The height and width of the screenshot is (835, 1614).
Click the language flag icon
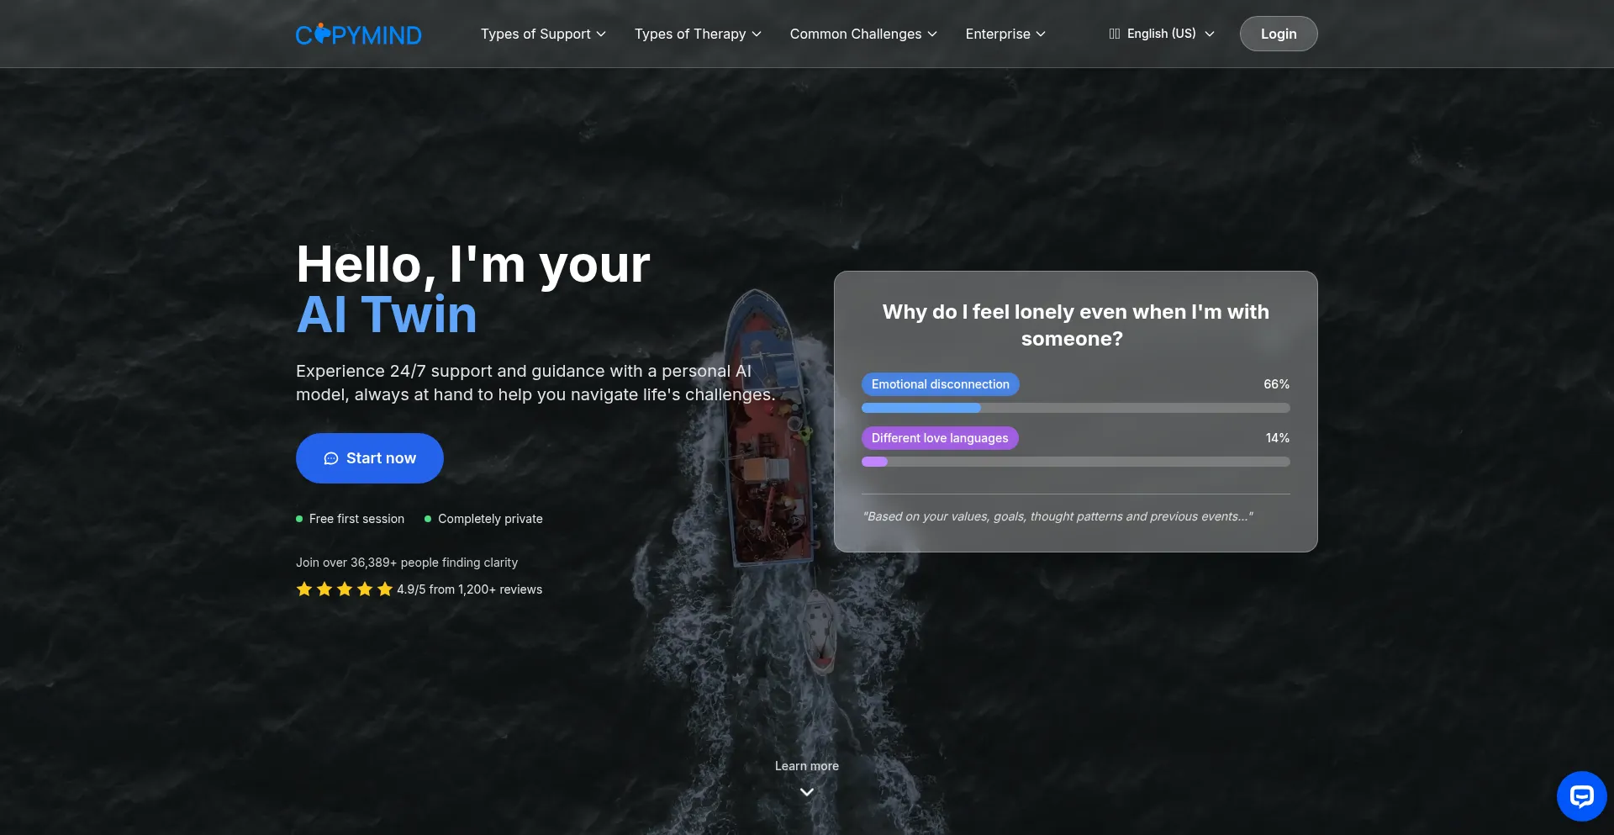1115,34
